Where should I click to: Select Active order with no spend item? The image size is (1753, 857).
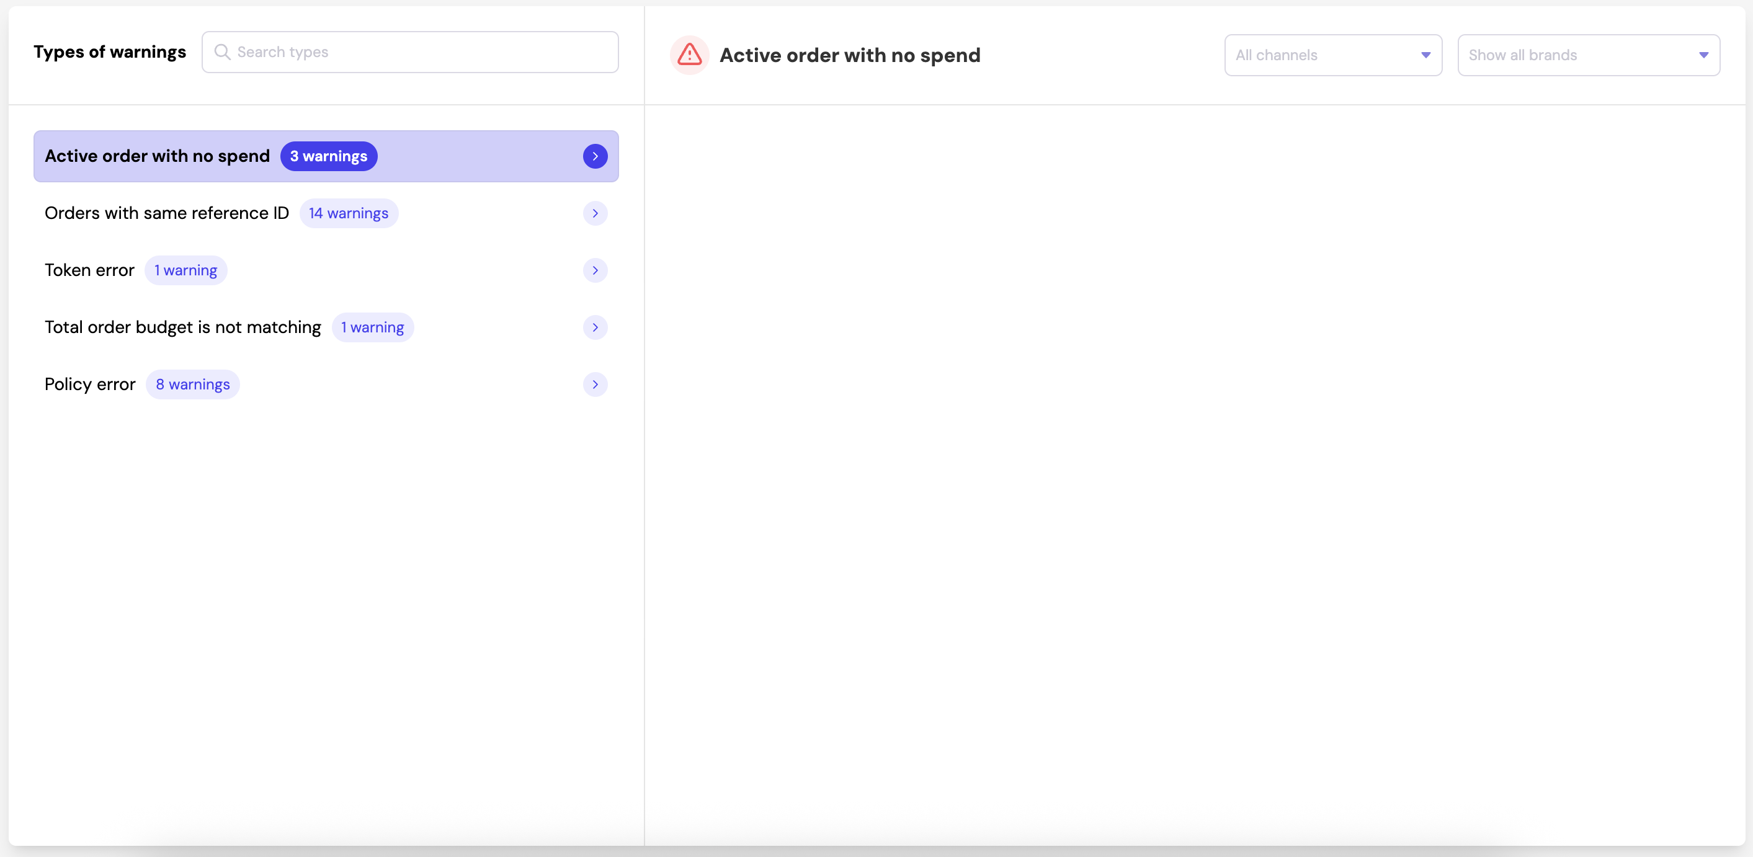(157, 156)
